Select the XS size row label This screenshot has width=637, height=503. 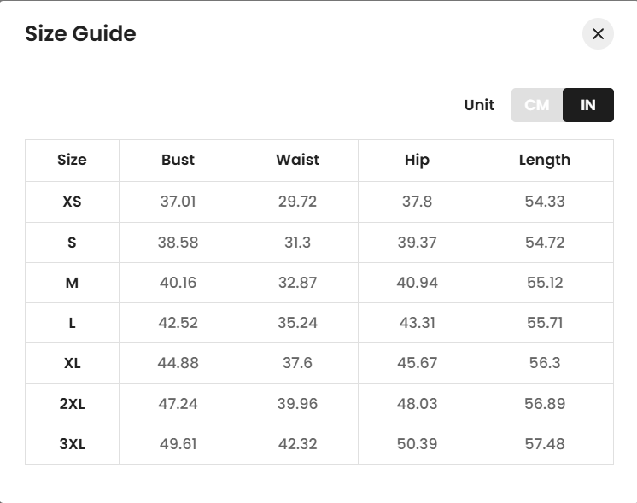[x=72, y=202]
